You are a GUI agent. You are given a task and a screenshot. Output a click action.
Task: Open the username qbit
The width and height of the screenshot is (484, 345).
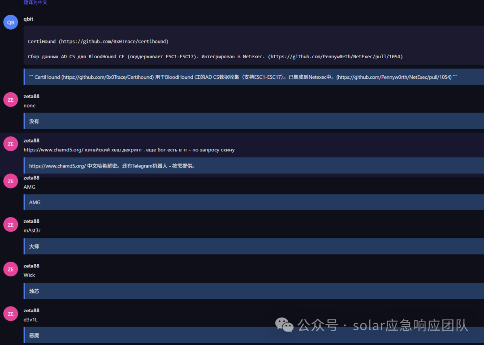tap(28, 19)
